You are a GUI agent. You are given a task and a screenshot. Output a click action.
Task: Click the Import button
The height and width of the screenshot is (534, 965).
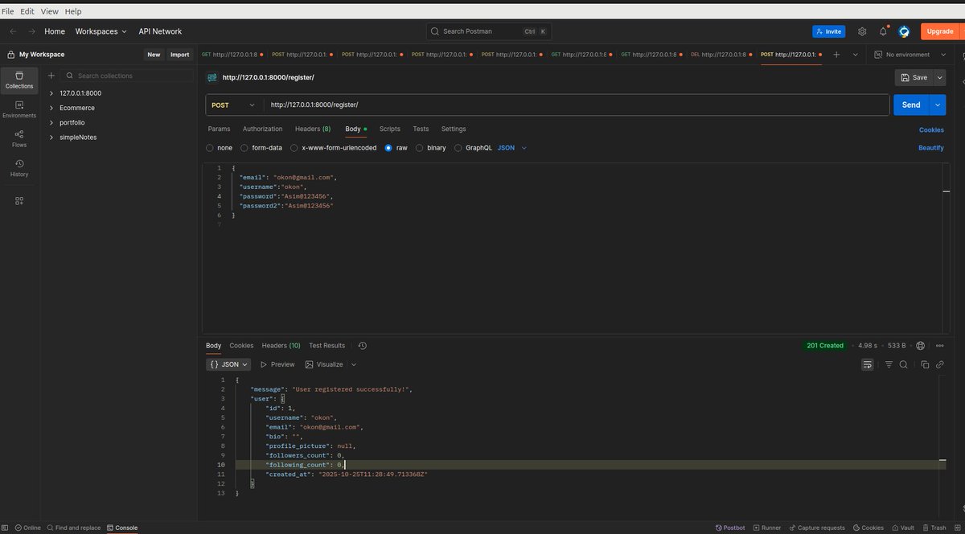[180, 55]
